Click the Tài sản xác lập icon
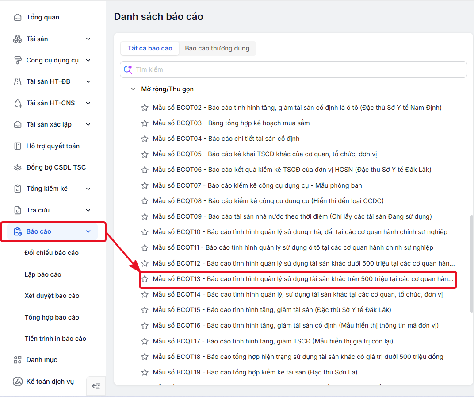474x397 pixels. 18,124
